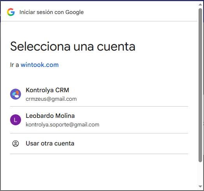This screenshot has height=191, width=204.
Task: Click the "Iniciar sesión con Google" header text
Action: (x=51, y=12)
